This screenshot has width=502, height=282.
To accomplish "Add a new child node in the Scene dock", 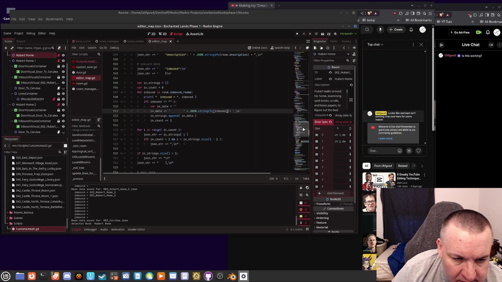I will [6, 48].
